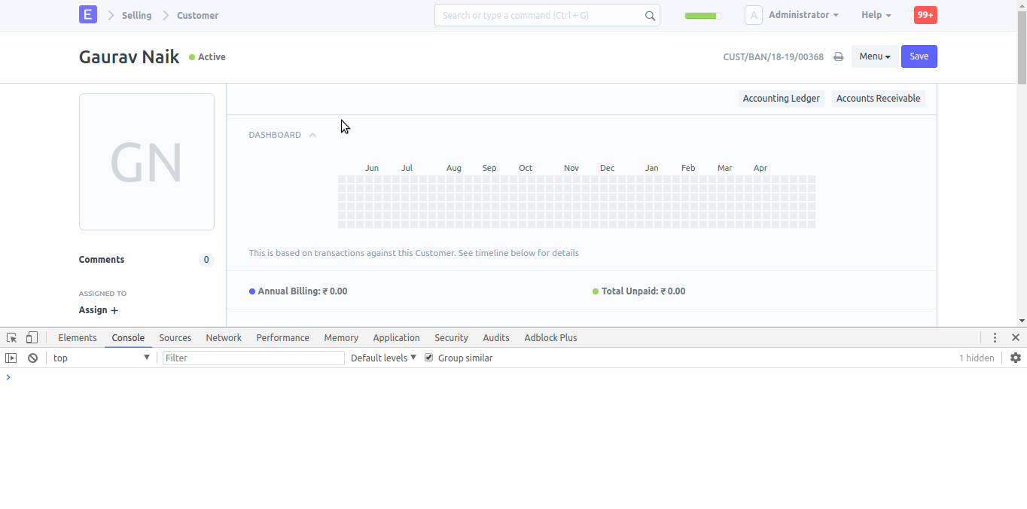The width and height of the screenshot is (1027, 509).
Task: Open the Default levels dropdown
Action: [x=383, y=357]
